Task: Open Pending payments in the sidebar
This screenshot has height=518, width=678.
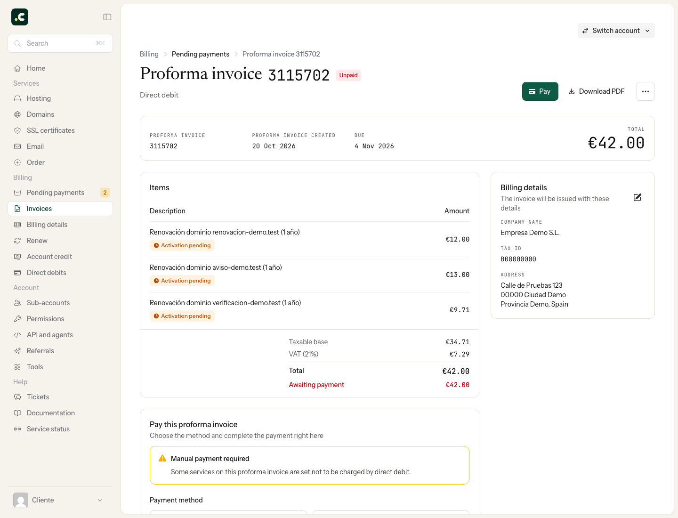Action: click(60, 193)
